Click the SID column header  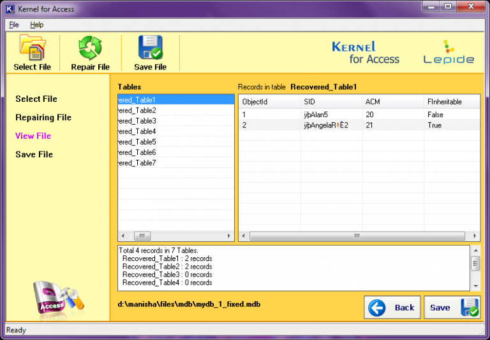pyautogui.click(x=331, y=102)
